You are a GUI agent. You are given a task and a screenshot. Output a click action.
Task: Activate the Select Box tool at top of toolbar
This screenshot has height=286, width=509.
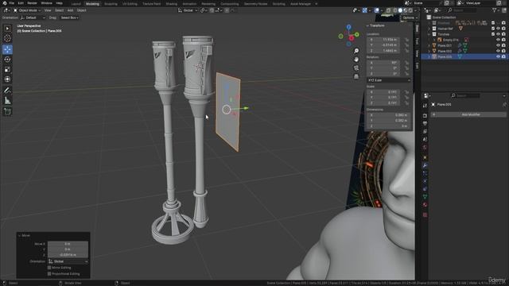click(x=7, y=29)
